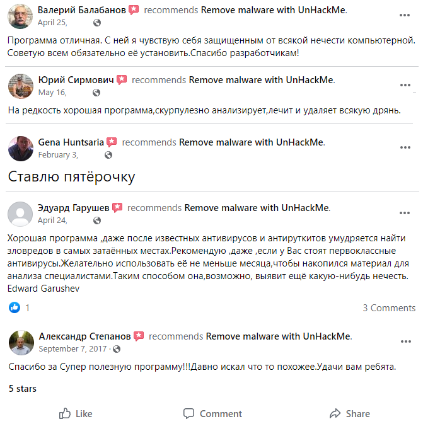Click the globe privacy icon beside April 25
The image size is (423, 441).
(96, 23)
